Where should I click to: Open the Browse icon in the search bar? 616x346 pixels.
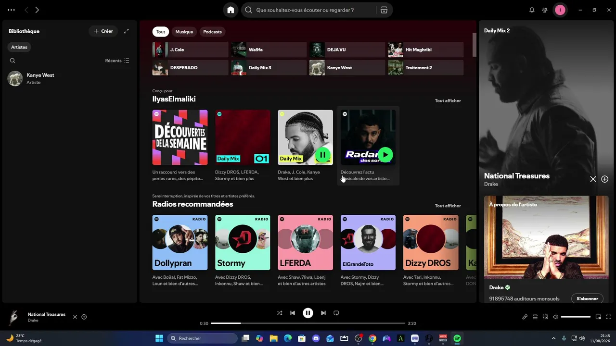pos(384,10)
